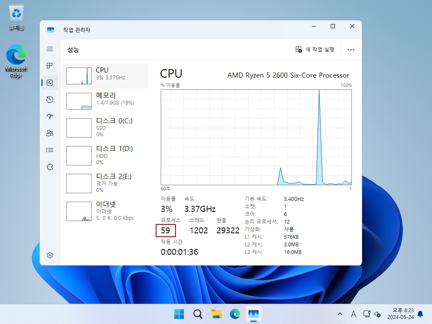Open App history sidebar icon
Image resolution: width=432 pixels, height=324 pixels.
click(50, 100)
